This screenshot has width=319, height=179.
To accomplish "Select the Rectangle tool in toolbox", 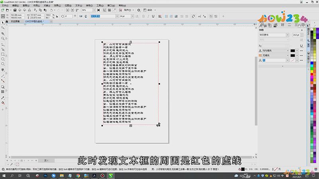I will tap(3, 54).
